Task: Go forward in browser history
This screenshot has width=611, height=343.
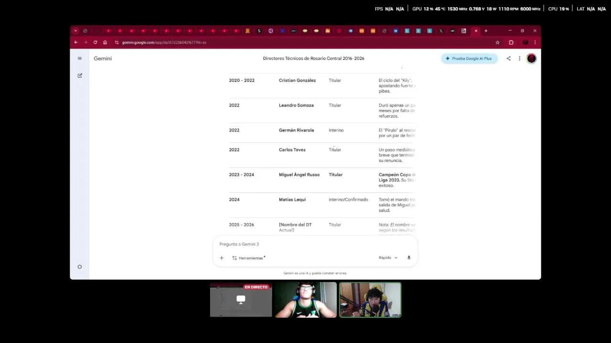Action: point(86,42)
